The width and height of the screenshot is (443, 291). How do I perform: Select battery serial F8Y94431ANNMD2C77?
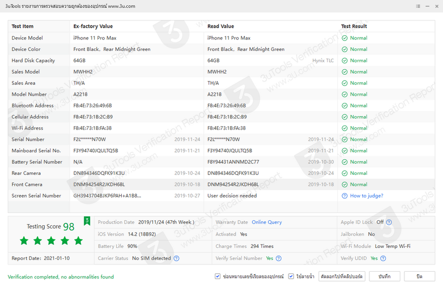(x=233, y=162)
